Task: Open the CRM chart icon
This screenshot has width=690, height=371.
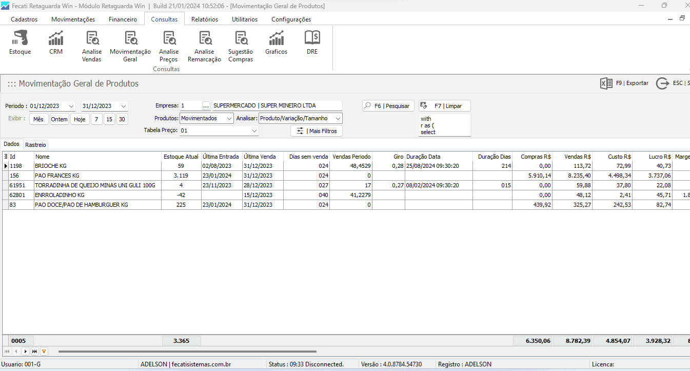Action: coord(56,38)
